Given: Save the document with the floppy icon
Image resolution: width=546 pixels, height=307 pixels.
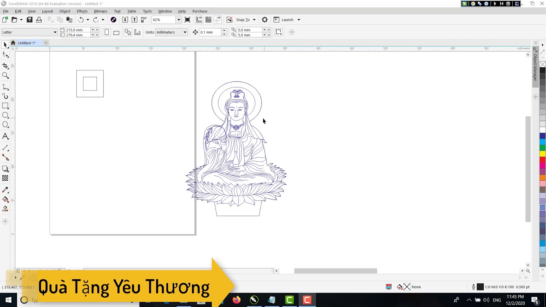Looking at the screenshot, I should [x=29, y=20].
